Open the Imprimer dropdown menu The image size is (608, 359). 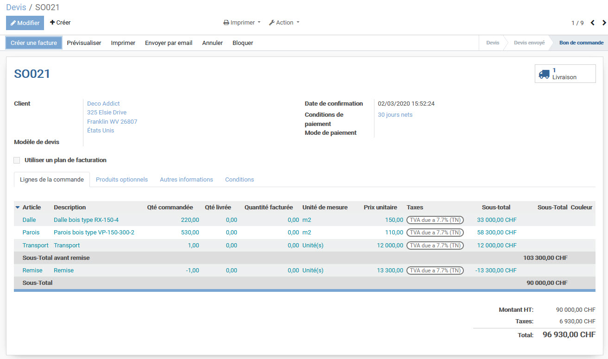tap(242, 23)
